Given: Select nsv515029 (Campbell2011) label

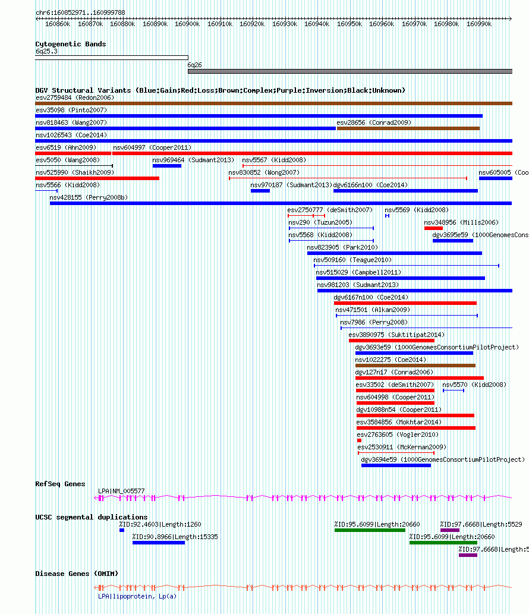Looking at the screenshot, I should (358, 273).
